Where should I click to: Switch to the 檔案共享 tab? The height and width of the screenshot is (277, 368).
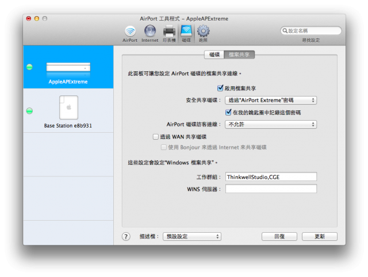[x=239, y=55]
